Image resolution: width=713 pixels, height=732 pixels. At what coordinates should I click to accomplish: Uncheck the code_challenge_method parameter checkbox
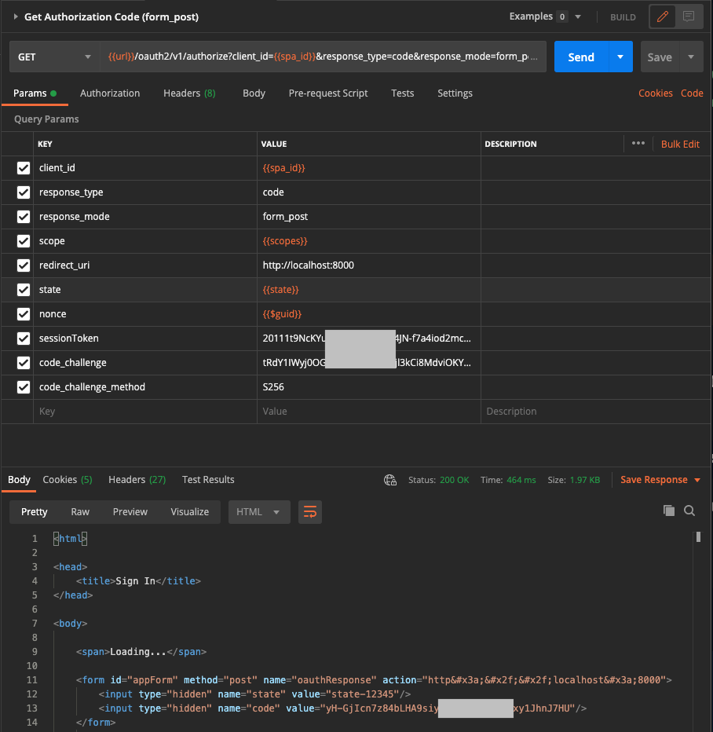(24, 387)
